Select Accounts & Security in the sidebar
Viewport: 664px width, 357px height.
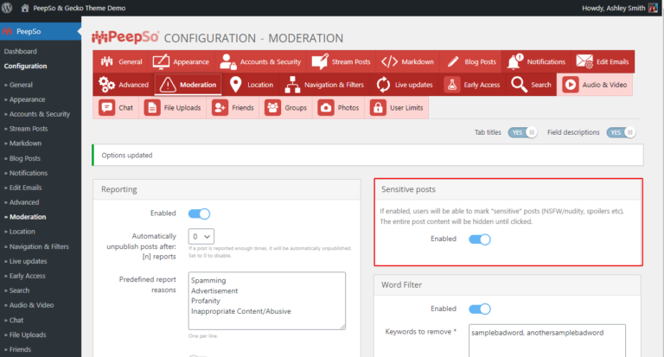click(x=39, y=114)
